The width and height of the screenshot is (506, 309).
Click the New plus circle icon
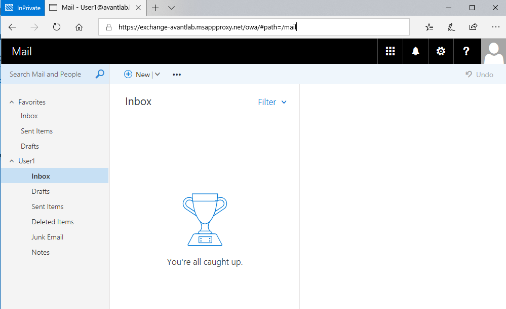point(128,75)
